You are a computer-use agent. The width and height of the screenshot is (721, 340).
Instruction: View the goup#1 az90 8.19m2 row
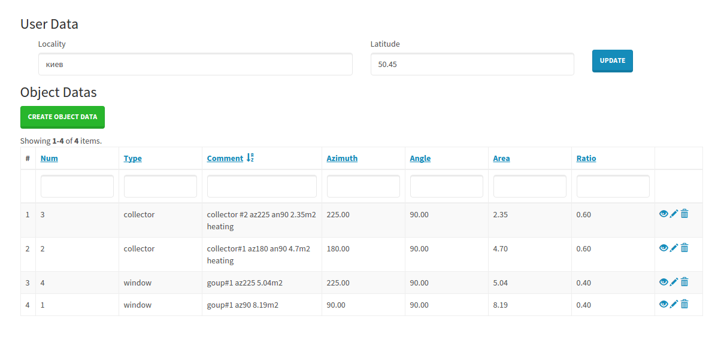point(664,304)
